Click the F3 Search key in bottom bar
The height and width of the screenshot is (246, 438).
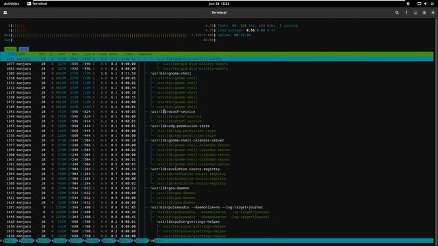coord(42,241)
